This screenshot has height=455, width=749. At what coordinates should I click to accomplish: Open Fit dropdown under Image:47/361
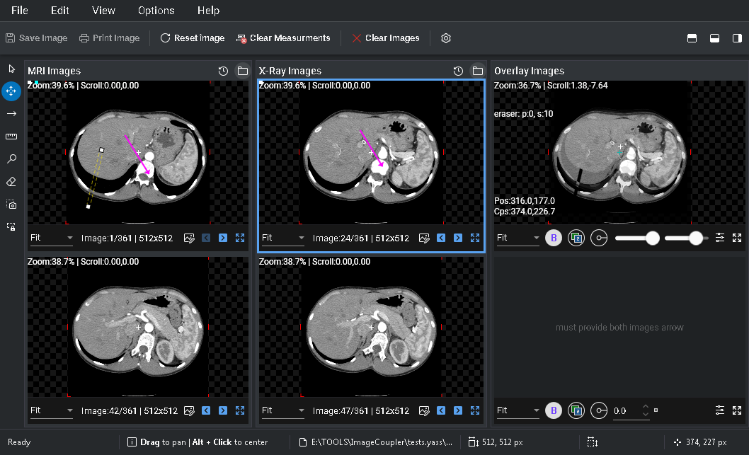coord(282,410)
